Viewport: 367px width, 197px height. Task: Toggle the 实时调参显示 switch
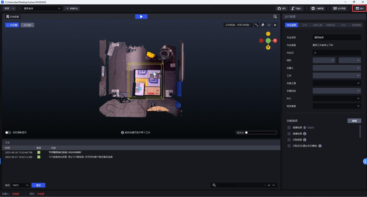point(8,133)
